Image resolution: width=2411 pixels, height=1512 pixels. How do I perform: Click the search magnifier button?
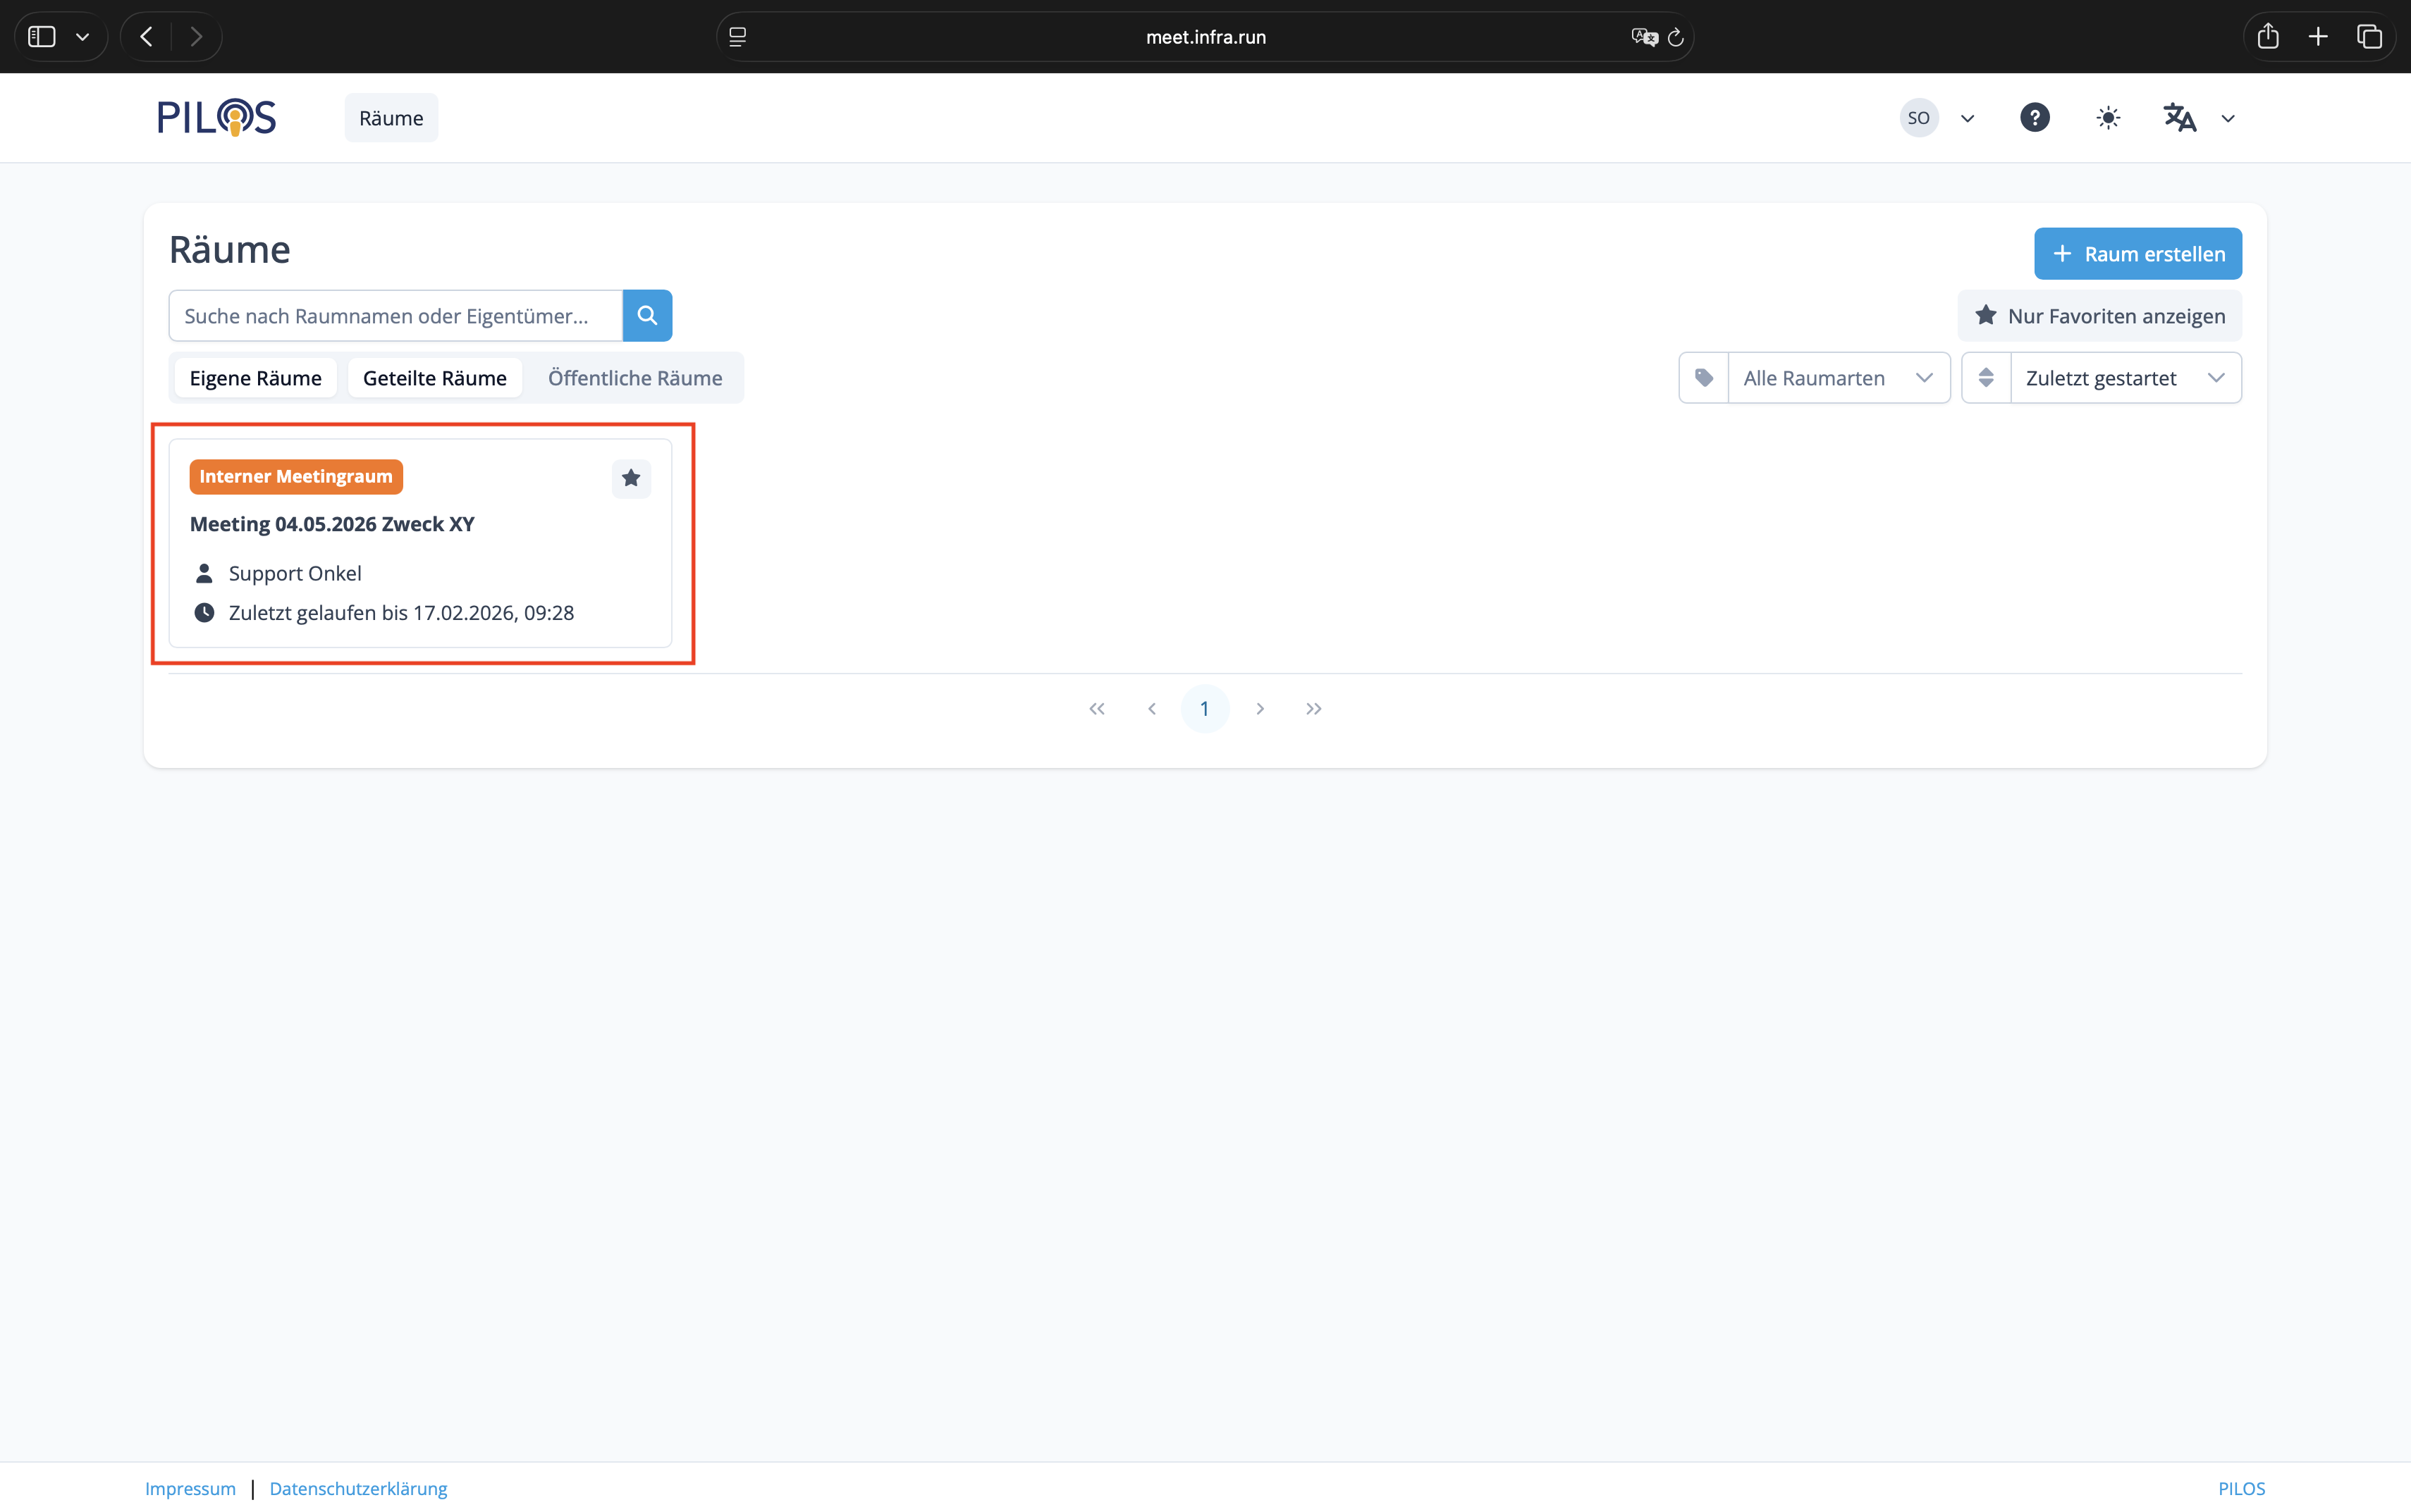[x=646, y=316]
